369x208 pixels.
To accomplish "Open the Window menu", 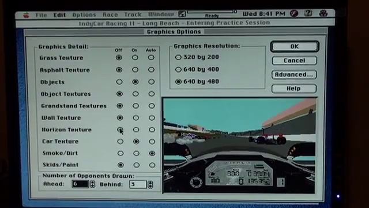I will coord(161,14).
